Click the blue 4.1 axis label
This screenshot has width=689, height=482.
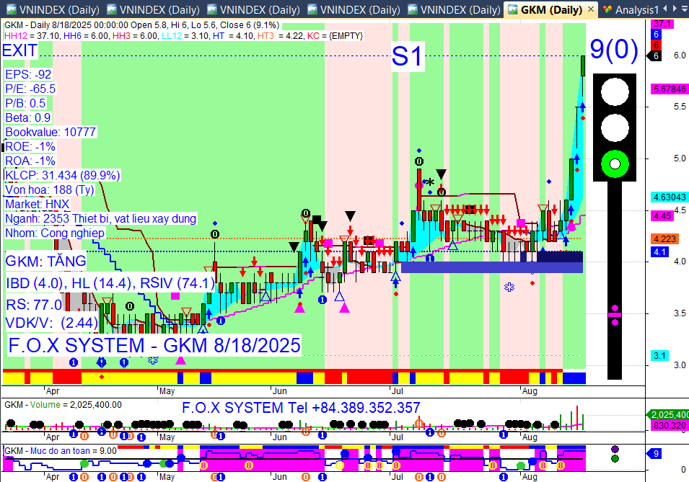tap(659, 252)
